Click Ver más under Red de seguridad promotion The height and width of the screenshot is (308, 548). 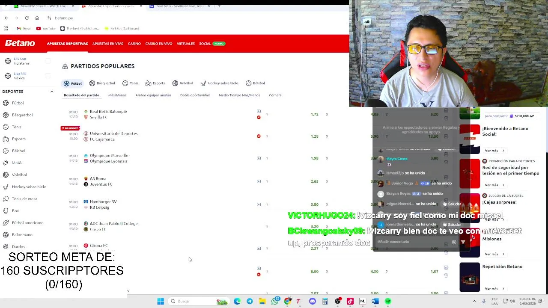494,185
